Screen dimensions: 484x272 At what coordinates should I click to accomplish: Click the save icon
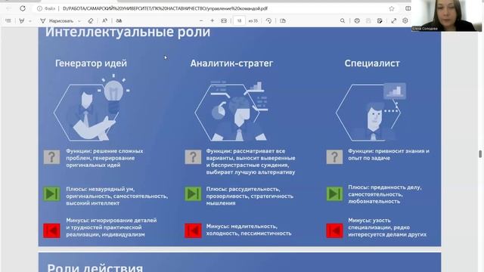pos(368,20)
